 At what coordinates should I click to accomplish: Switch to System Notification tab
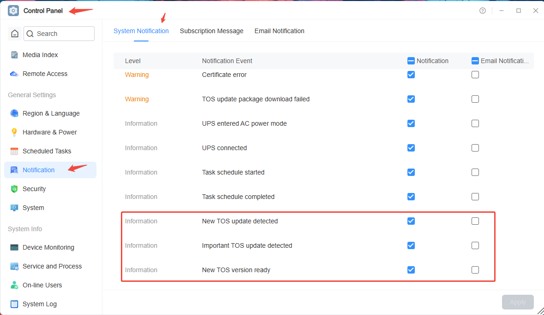[141, 31]
